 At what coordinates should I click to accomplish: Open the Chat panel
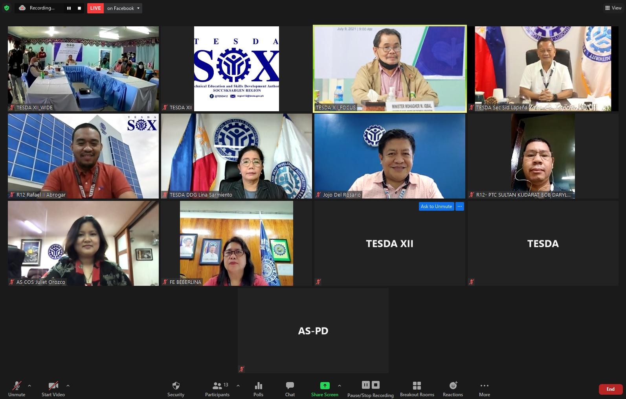[290, 389]
